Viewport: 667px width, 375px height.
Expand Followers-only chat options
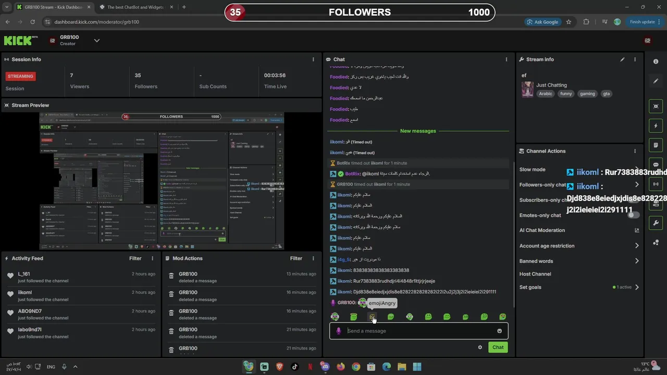[636, 184]
